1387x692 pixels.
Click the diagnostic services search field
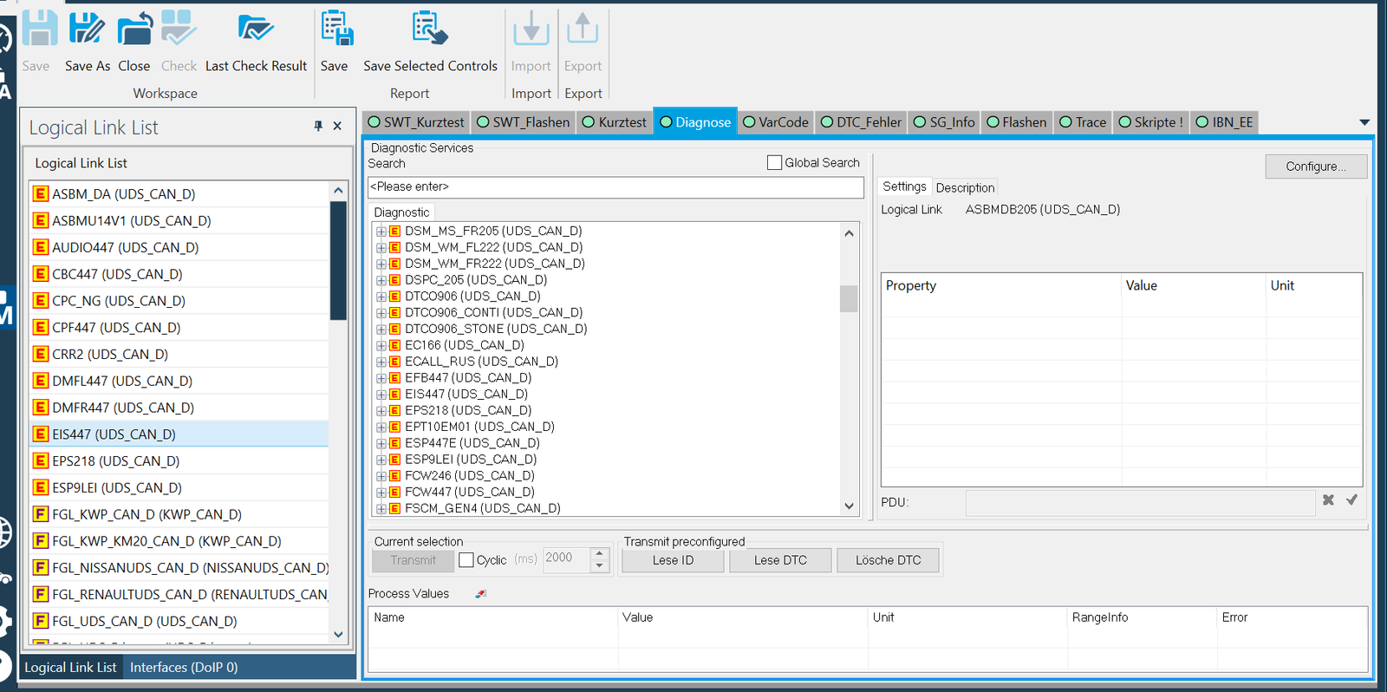pyautogui.click(x=615, y=187)
